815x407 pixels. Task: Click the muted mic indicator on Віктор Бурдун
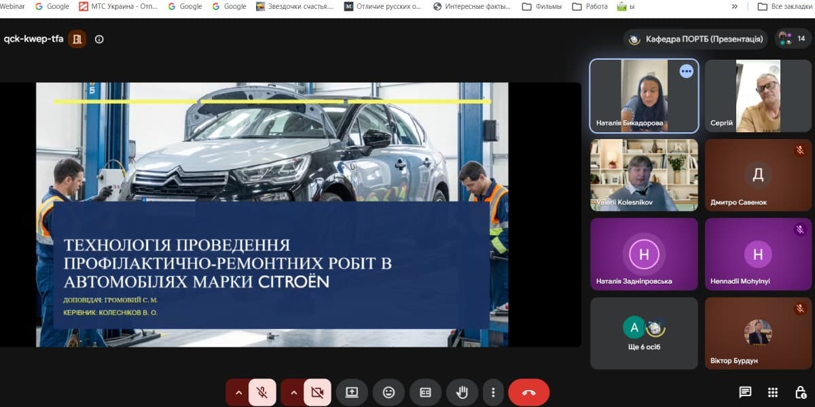pyautogui.click(x=800, y=309)
